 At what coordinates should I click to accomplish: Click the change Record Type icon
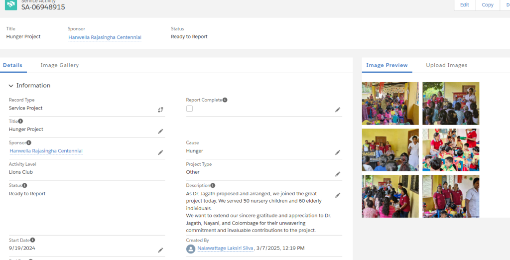(x=160, y=110)
